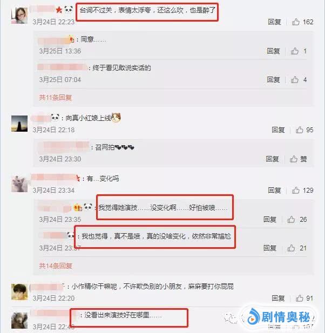
Task: Open the dark silhouette avatar profile
Action: (19, 124)
